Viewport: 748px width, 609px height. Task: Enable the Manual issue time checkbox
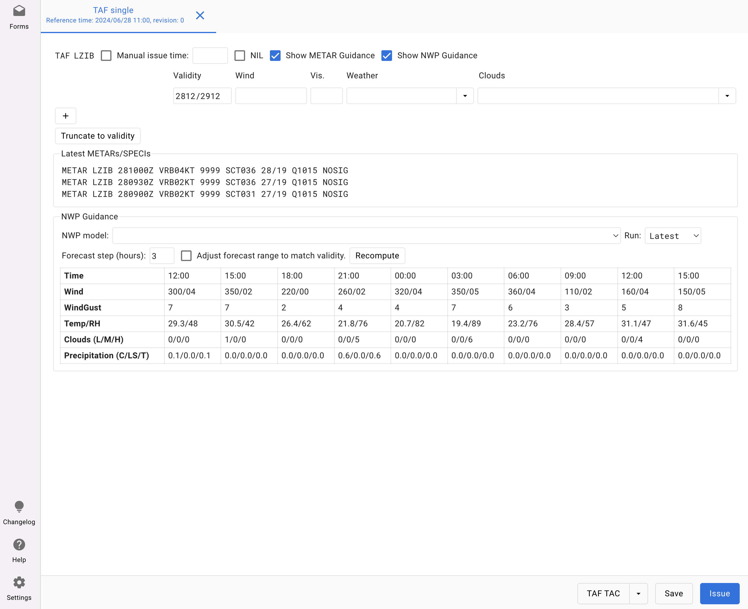106,55
